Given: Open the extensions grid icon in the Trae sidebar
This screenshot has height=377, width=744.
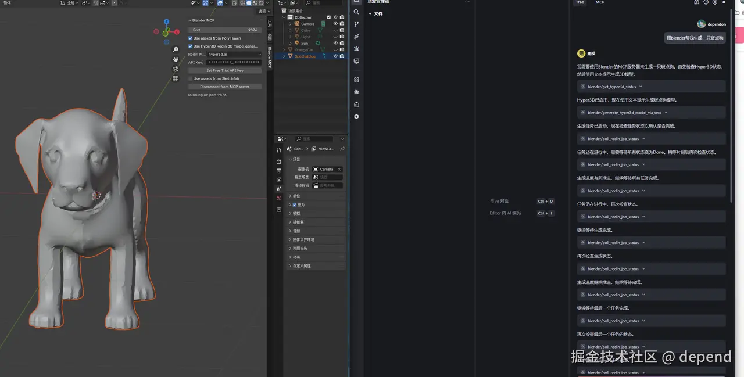Looking at the screenshot, I should [x=356, y=80].
